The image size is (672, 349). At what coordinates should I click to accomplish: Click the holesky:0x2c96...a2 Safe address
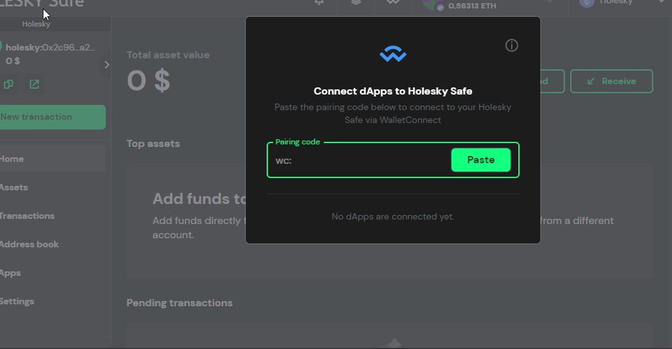pyautogui.click(x=50, y=47)
